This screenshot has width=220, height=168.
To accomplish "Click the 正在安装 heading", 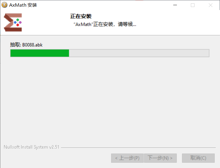I will (x=81, y=16).
